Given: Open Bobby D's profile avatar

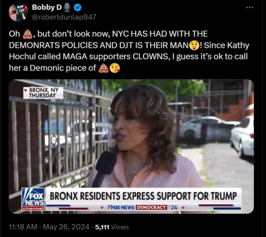Looking at the screenshot, I should [x=19, y=12].
